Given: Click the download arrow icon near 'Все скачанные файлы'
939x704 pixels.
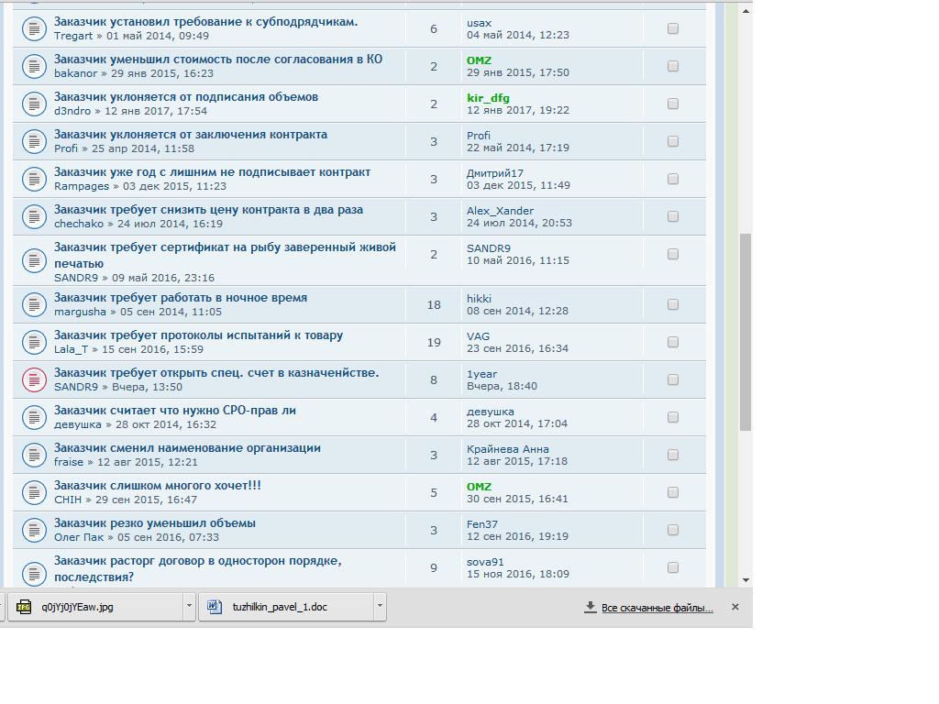Looking at the screenshot, I should pyautogui.click(x=591, y=607).
